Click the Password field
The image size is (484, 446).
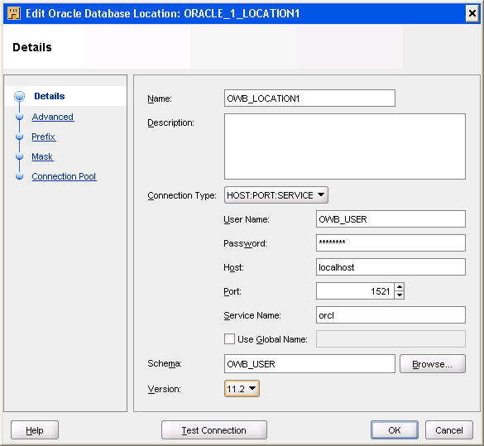pos(391,243)
